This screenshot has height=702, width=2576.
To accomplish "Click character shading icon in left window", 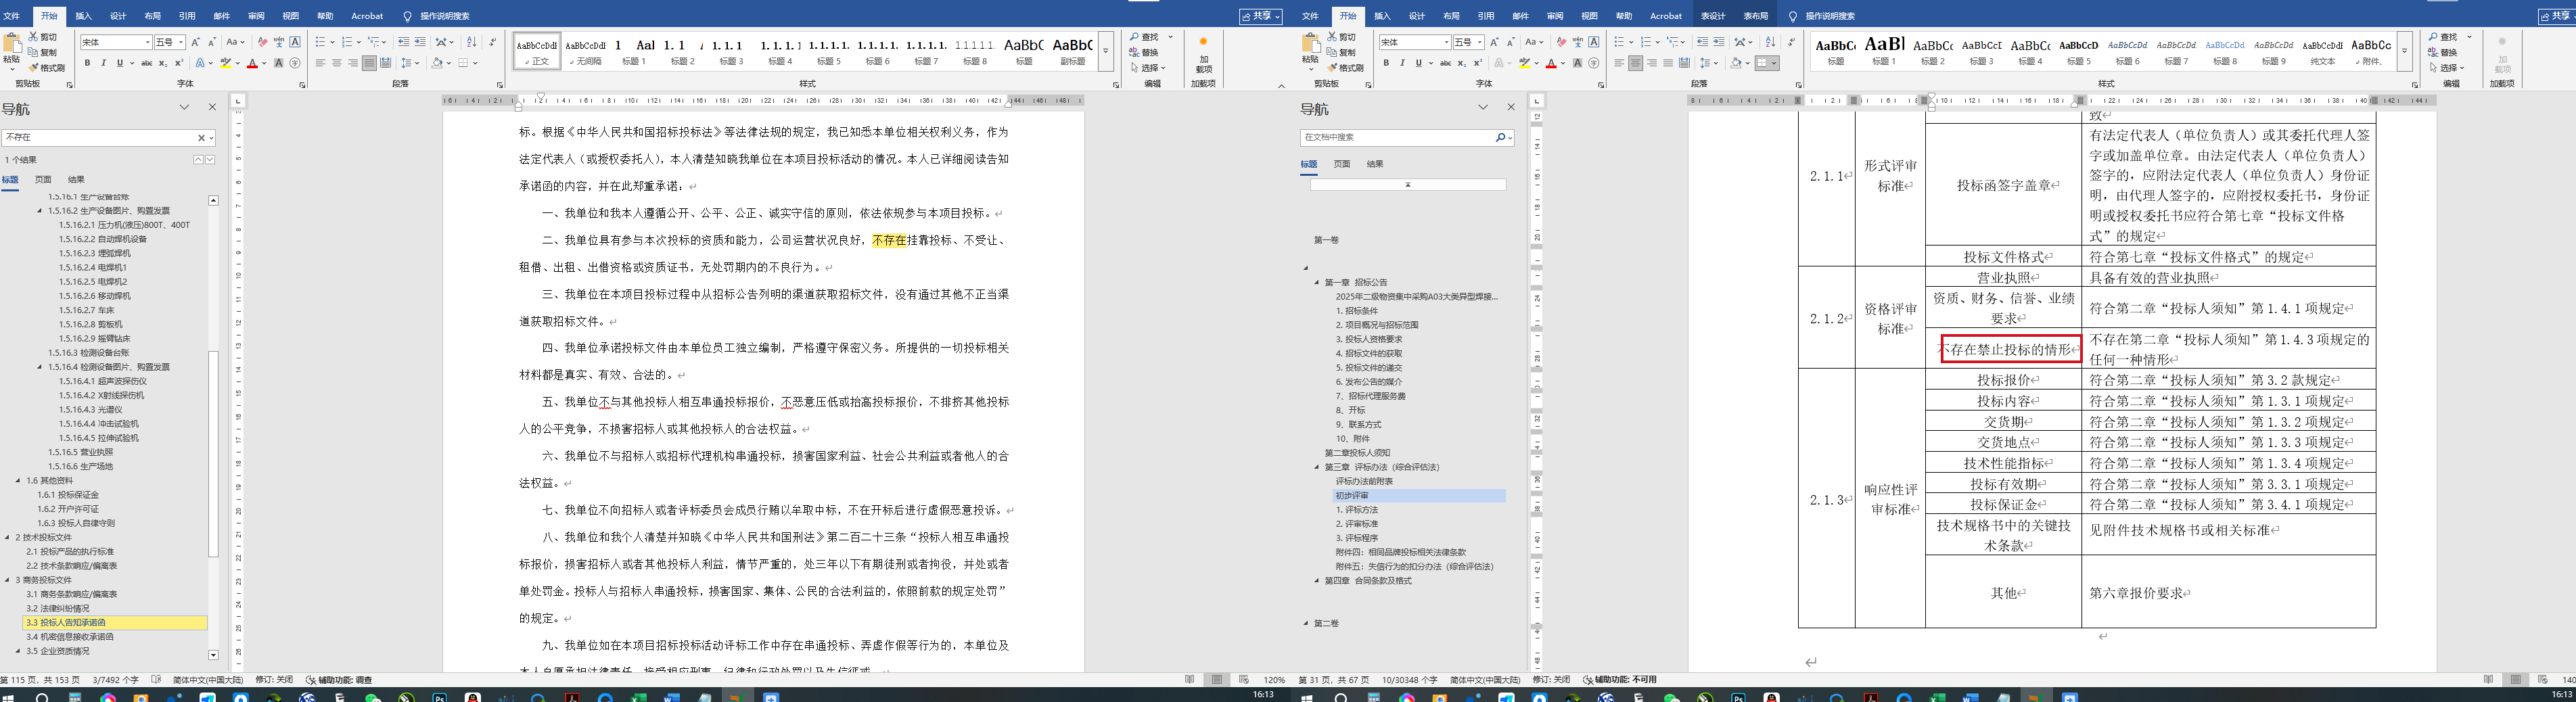I will tap(279, 63).
